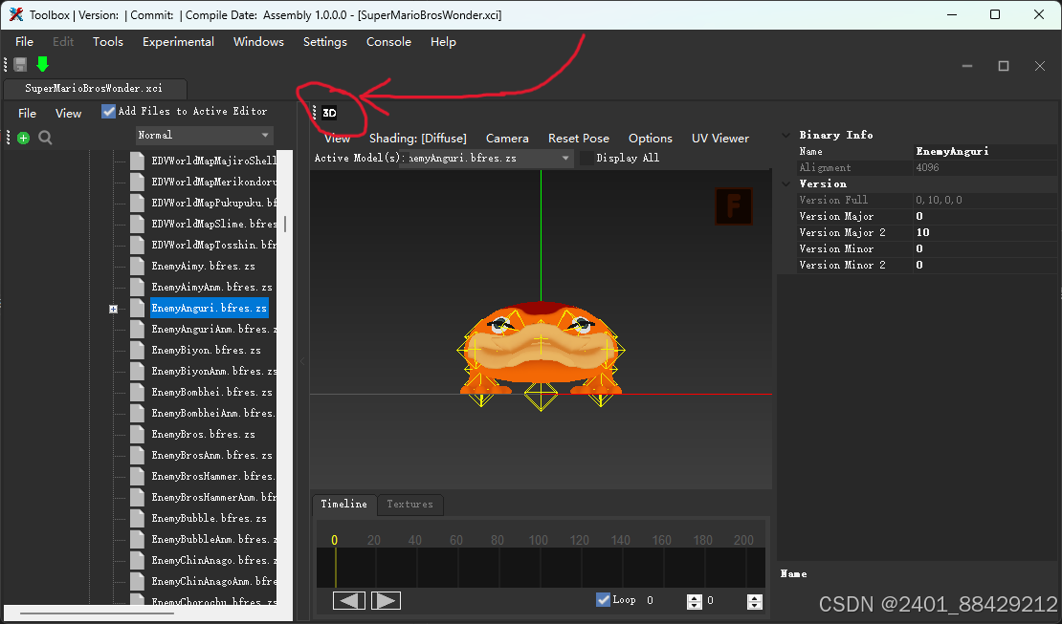
Task: Open the Active Model(s) dropdown
Action: point(488,158)
